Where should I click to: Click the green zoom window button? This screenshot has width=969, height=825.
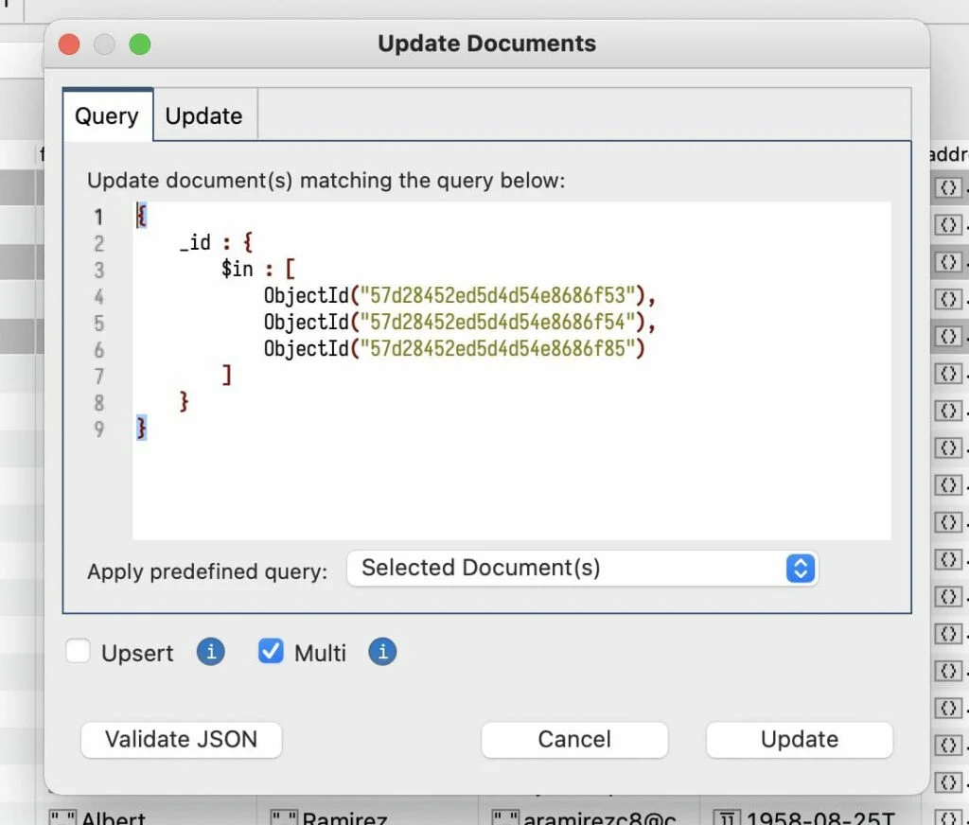(x=140, y=44)
